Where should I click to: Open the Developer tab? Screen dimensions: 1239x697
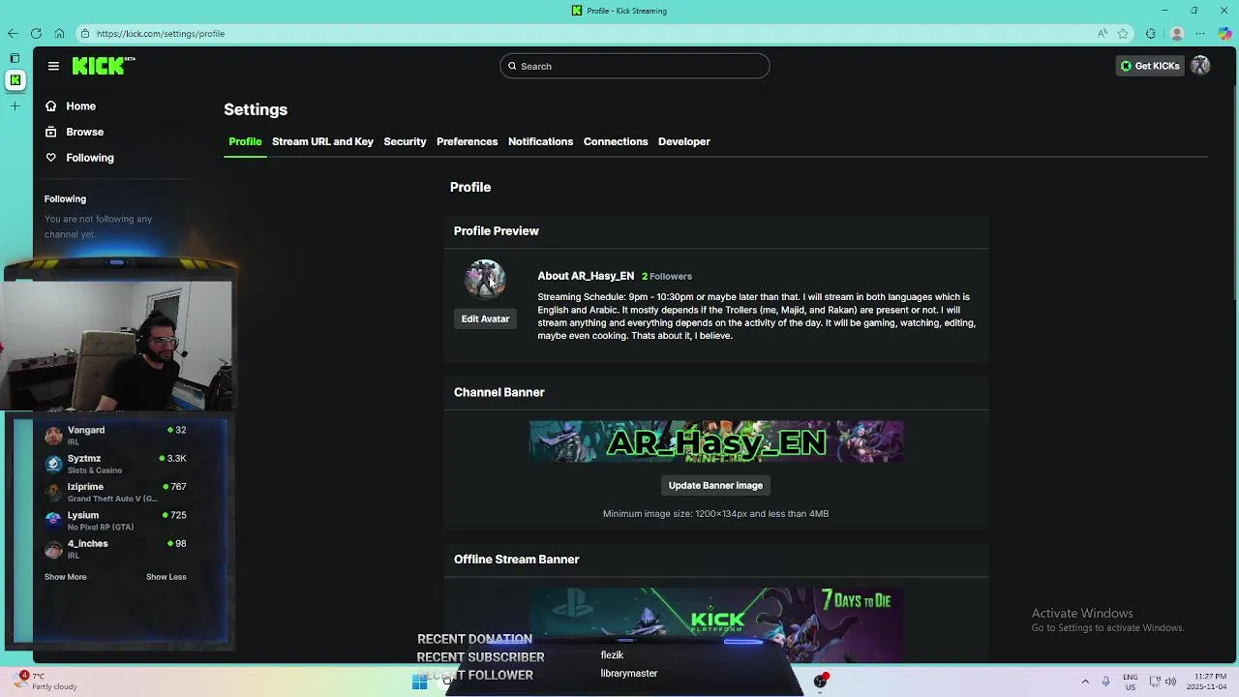tap(684, 141)
